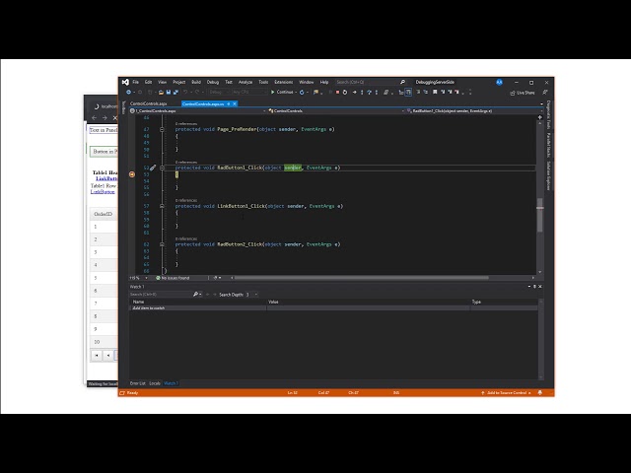The height and width of the screenshot is (473, 631).
Task: Collapse the RadButton1_Click method outline
Action: point(162,169)
